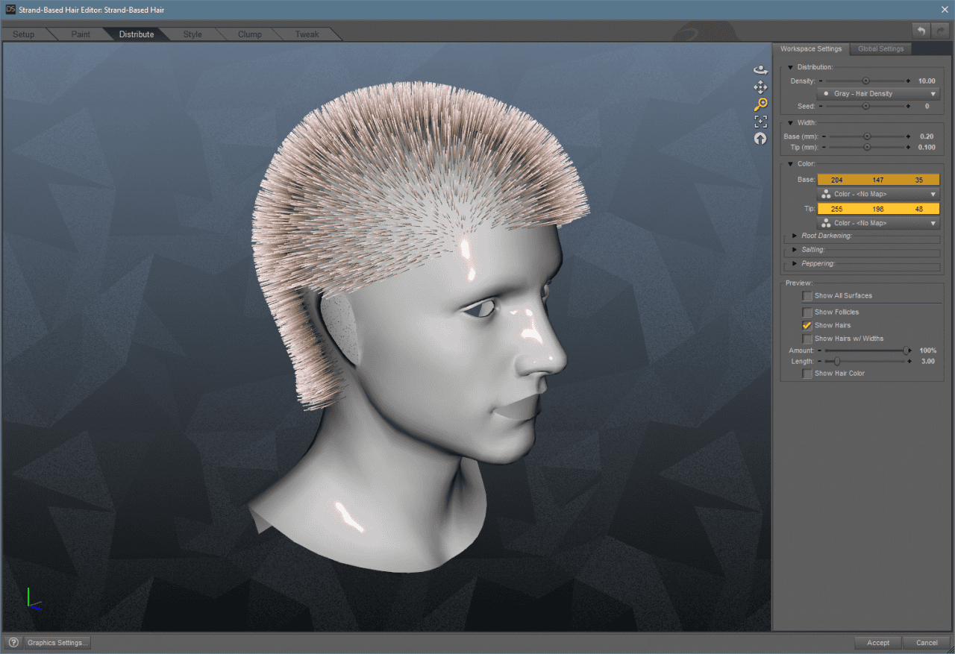Image resolution: width=955 pixels, height=654 pixels.
Task: Expand the Root Darkening section
Action: point(794,235)
